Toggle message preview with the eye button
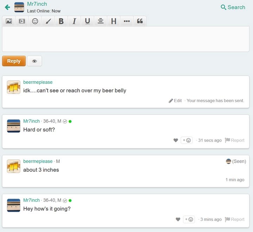This screenshot has width=253, height=232. [x=34, y=61]
